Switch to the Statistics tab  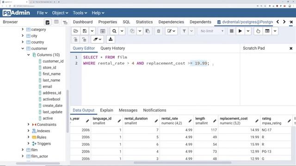point(144,22)
